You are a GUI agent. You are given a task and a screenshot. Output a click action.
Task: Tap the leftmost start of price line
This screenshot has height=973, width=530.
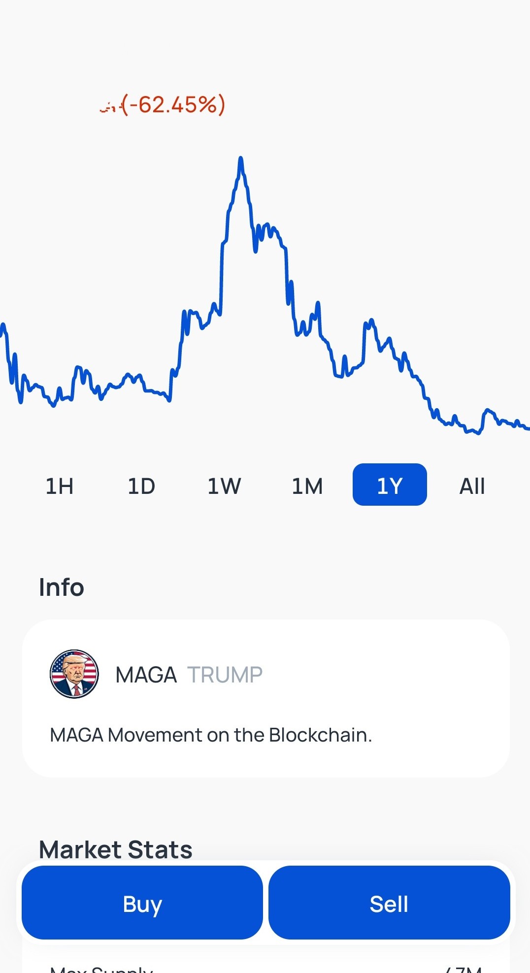pyautogui.click(x=3, y=326)
